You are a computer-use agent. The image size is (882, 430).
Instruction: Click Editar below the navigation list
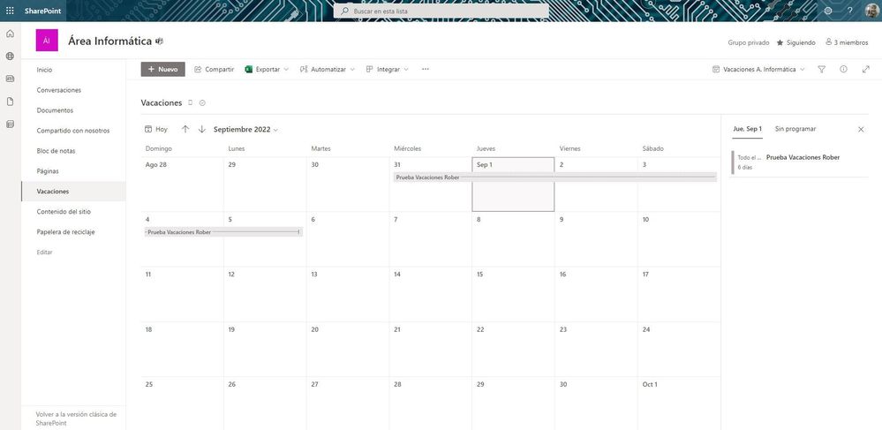click(44, 253)
